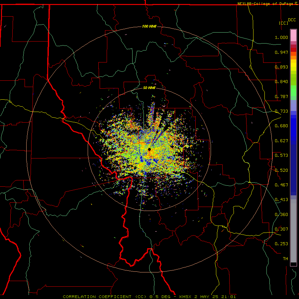Select the 0.947 scale value

tap(281, 52)
